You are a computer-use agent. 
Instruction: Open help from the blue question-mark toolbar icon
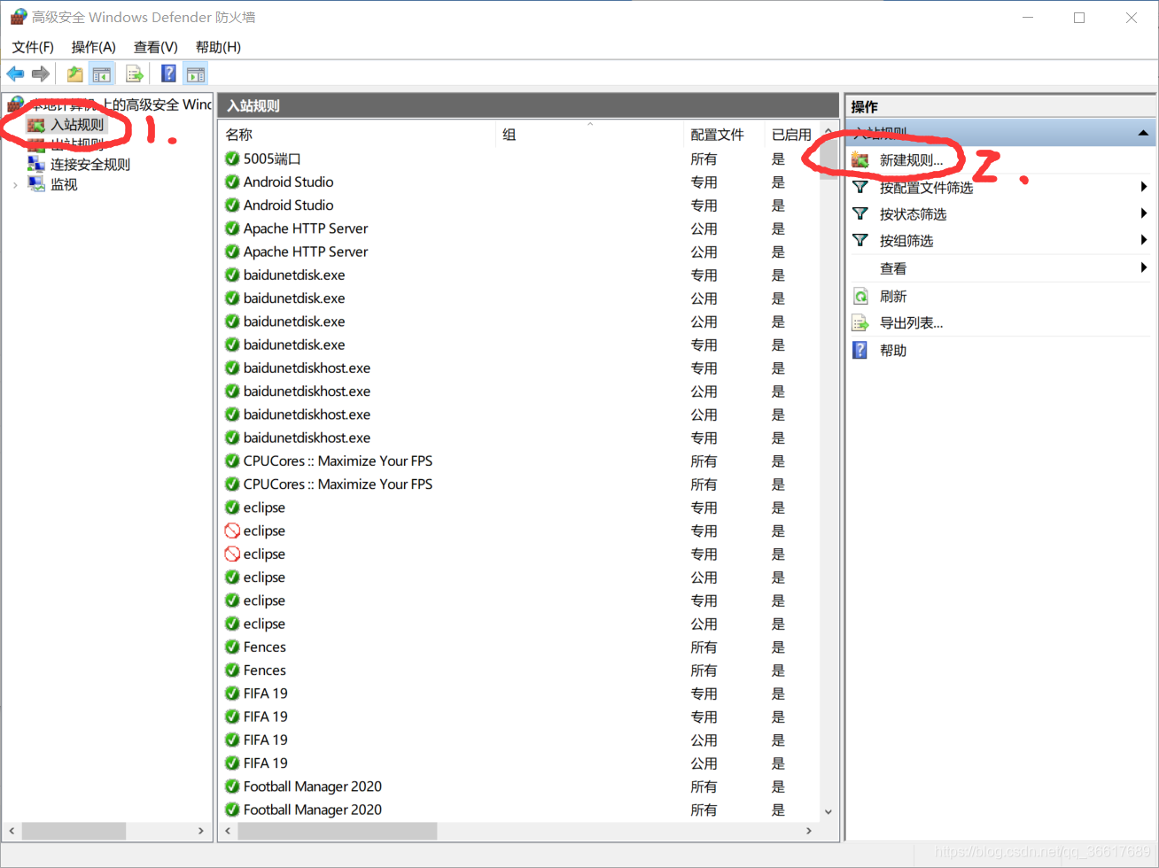(168, 74)
